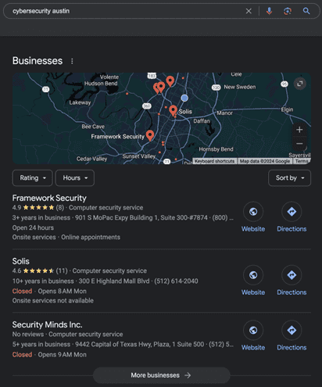Viewport: 322px width, 387px height.
Task: Open the three-dot menu beside Businesses
Action: (x=72, y=61)
